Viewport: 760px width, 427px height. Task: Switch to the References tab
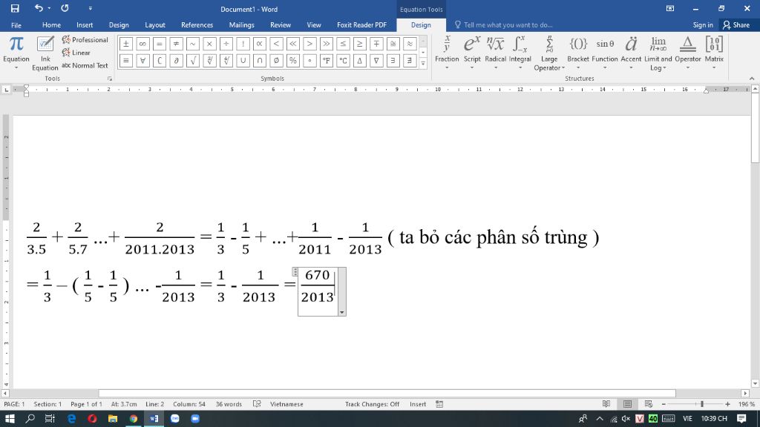click(197, 25)
